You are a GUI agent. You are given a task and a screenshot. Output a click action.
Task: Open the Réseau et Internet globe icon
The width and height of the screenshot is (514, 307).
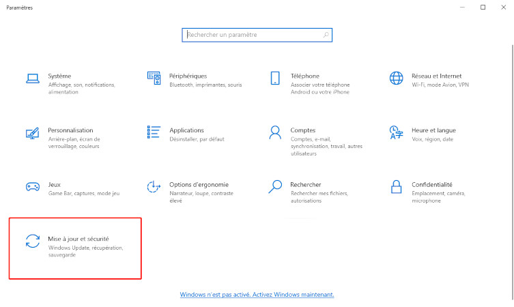397,78
